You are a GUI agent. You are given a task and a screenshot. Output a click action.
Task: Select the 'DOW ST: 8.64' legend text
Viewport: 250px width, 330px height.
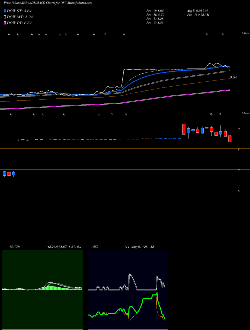click(19, 11)
